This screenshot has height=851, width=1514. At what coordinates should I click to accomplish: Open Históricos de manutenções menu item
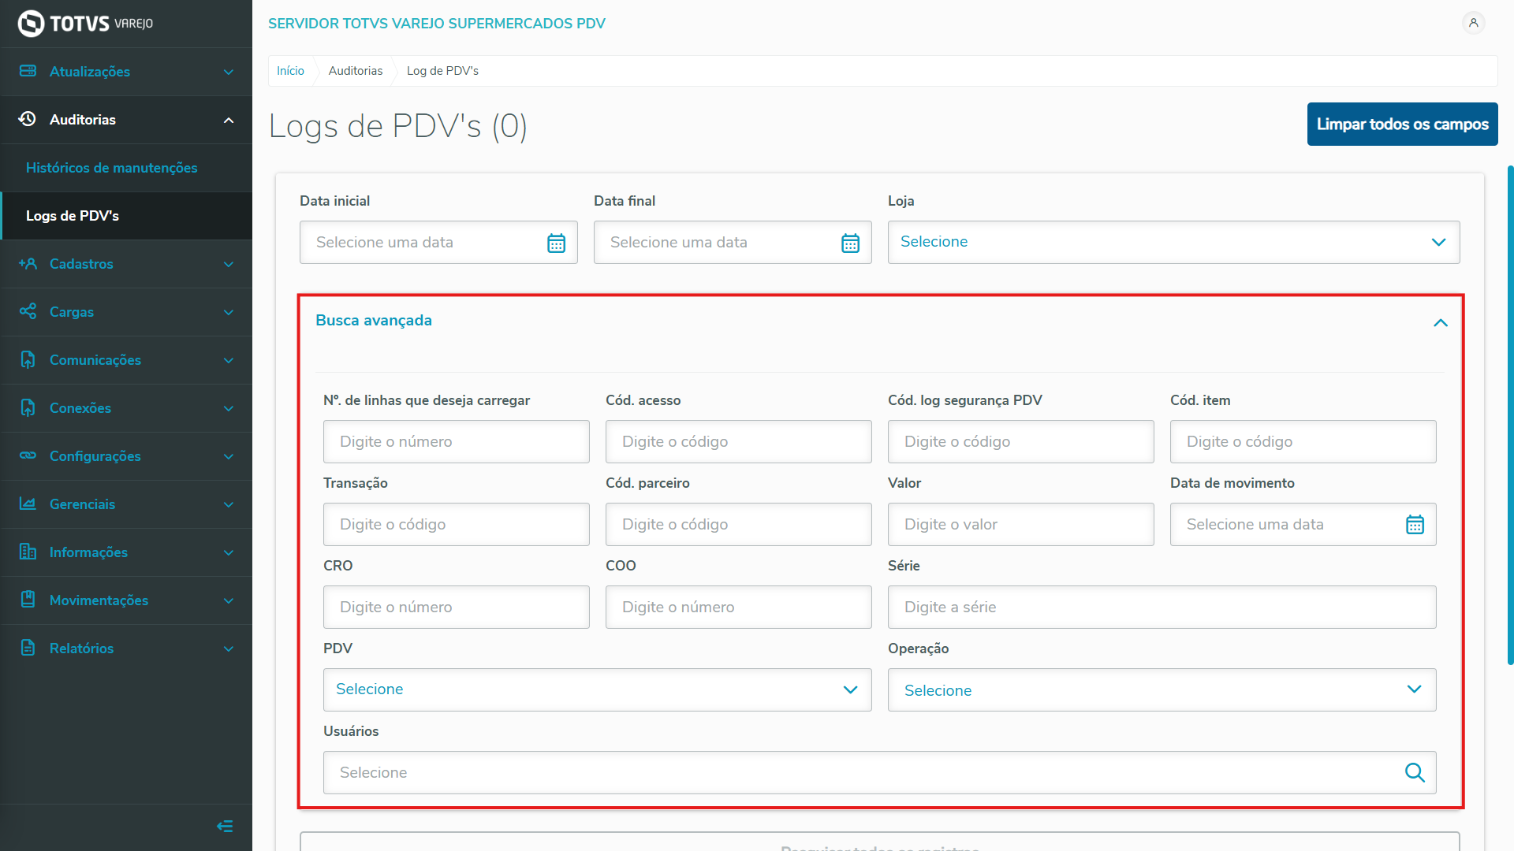click(112, 168)
